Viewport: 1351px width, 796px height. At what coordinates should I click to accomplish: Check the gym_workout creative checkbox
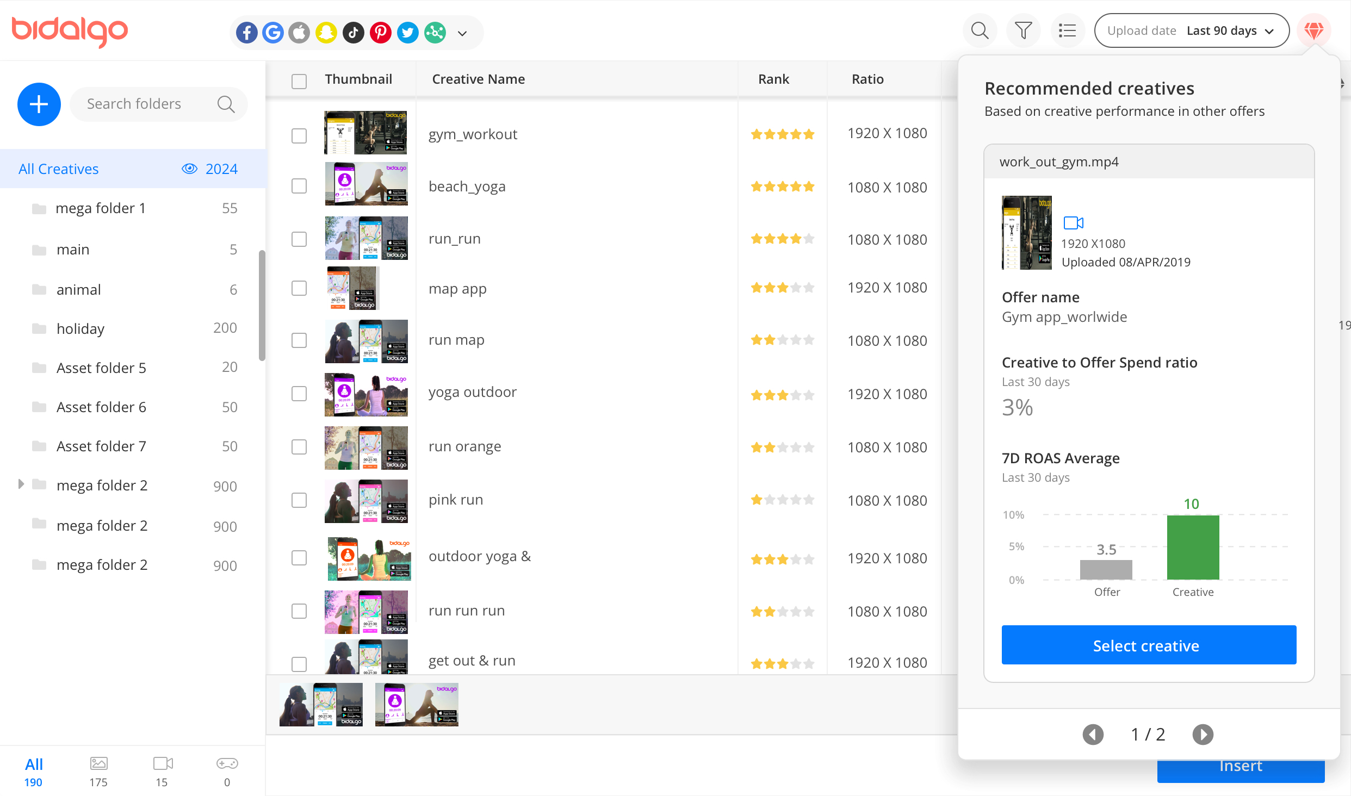pyautogui.click(x=299, y=136)
